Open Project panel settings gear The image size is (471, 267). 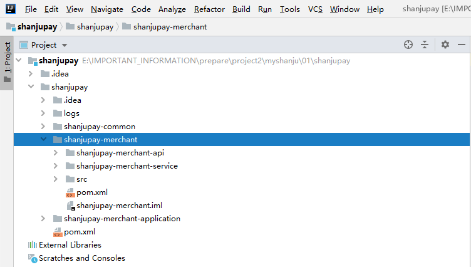[445, 45]
